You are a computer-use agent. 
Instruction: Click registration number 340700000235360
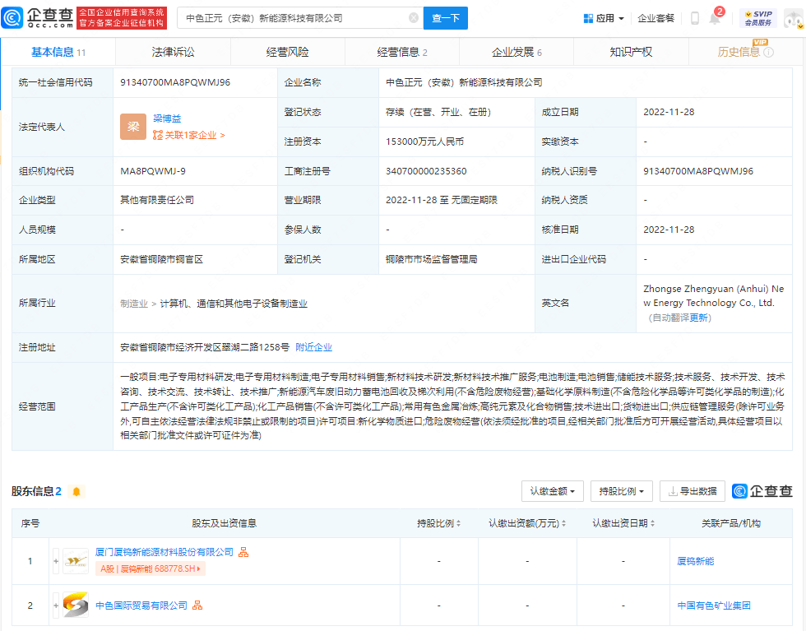click(426, 171)
